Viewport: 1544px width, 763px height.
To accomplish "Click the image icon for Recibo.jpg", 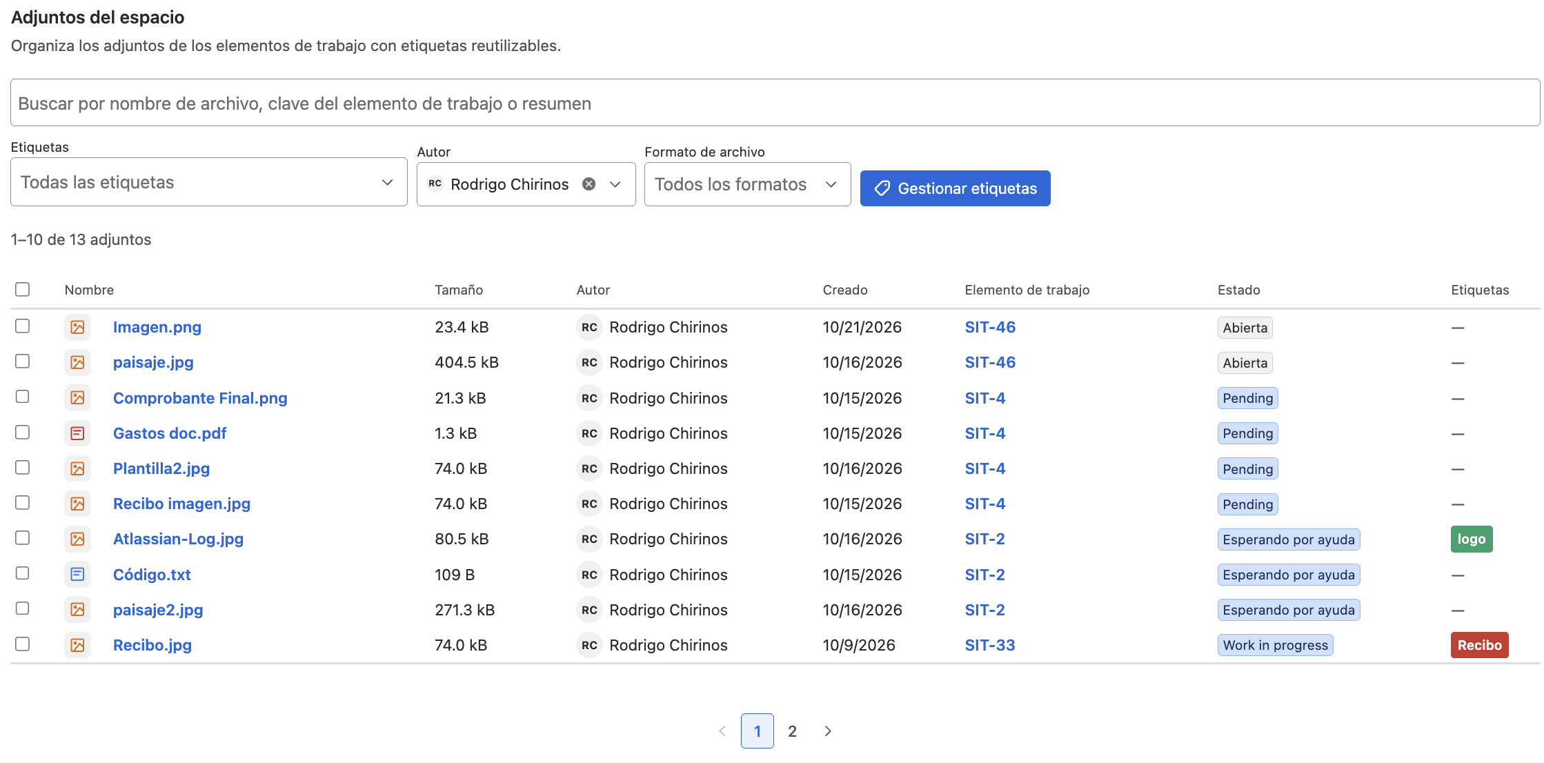I will (77, 645).
